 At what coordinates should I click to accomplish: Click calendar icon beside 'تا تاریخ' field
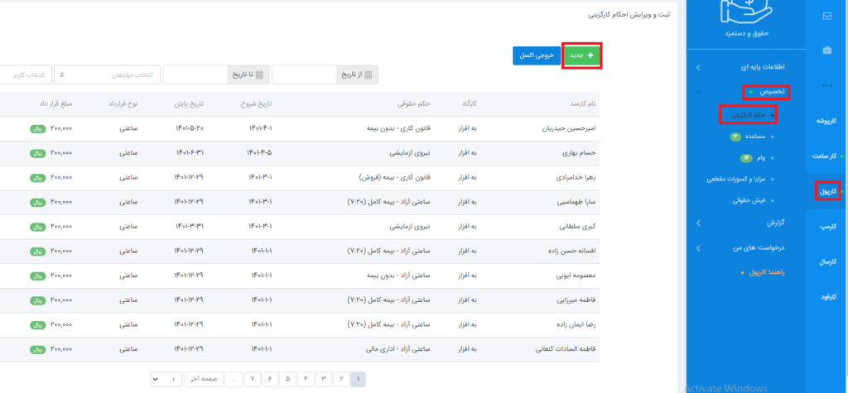coord(260,75)
